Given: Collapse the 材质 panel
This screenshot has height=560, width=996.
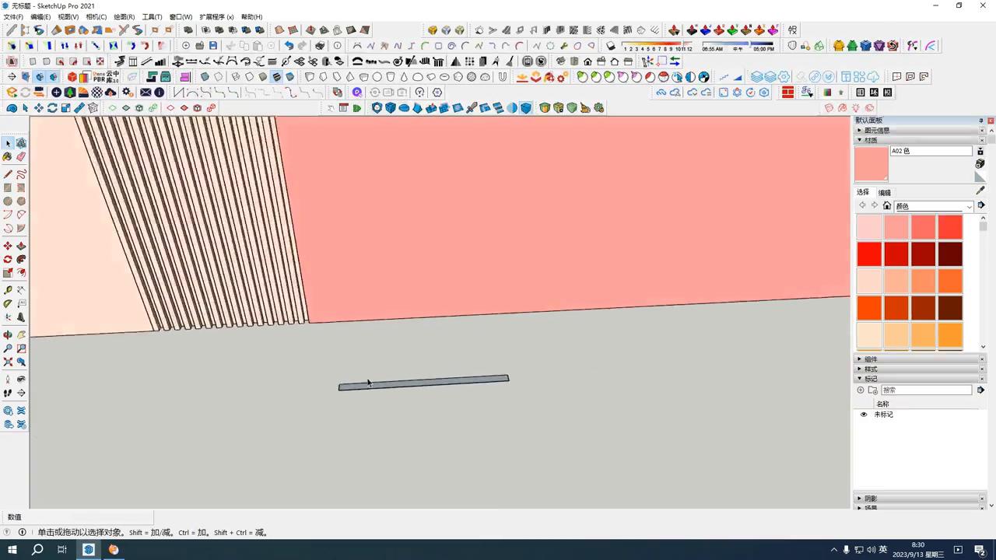Looking at the screenshot, I should (859, 140).
